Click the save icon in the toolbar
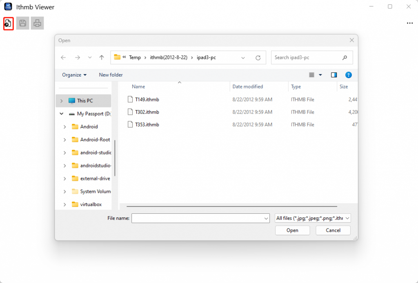Viewport: 418px width, 283px height. click(23, 23)
